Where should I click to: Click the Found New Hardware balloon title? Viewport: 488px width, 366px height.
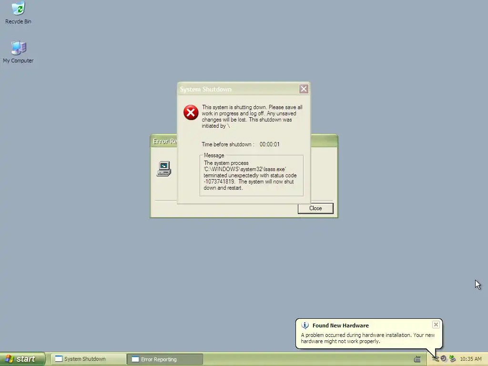click(x=340, y=325)
